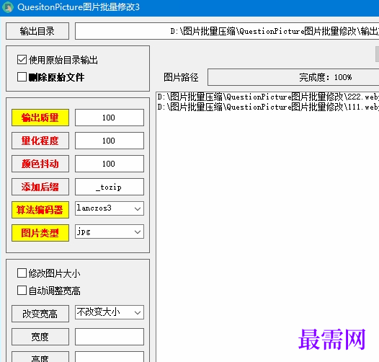Viewport: 379px width, 362px height.
Task: Click the 添加后缀 button
Action: click(40, 187)
